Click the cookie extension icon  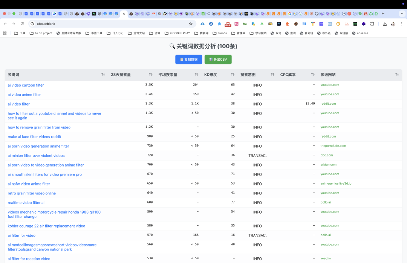[x=296, y=24]
